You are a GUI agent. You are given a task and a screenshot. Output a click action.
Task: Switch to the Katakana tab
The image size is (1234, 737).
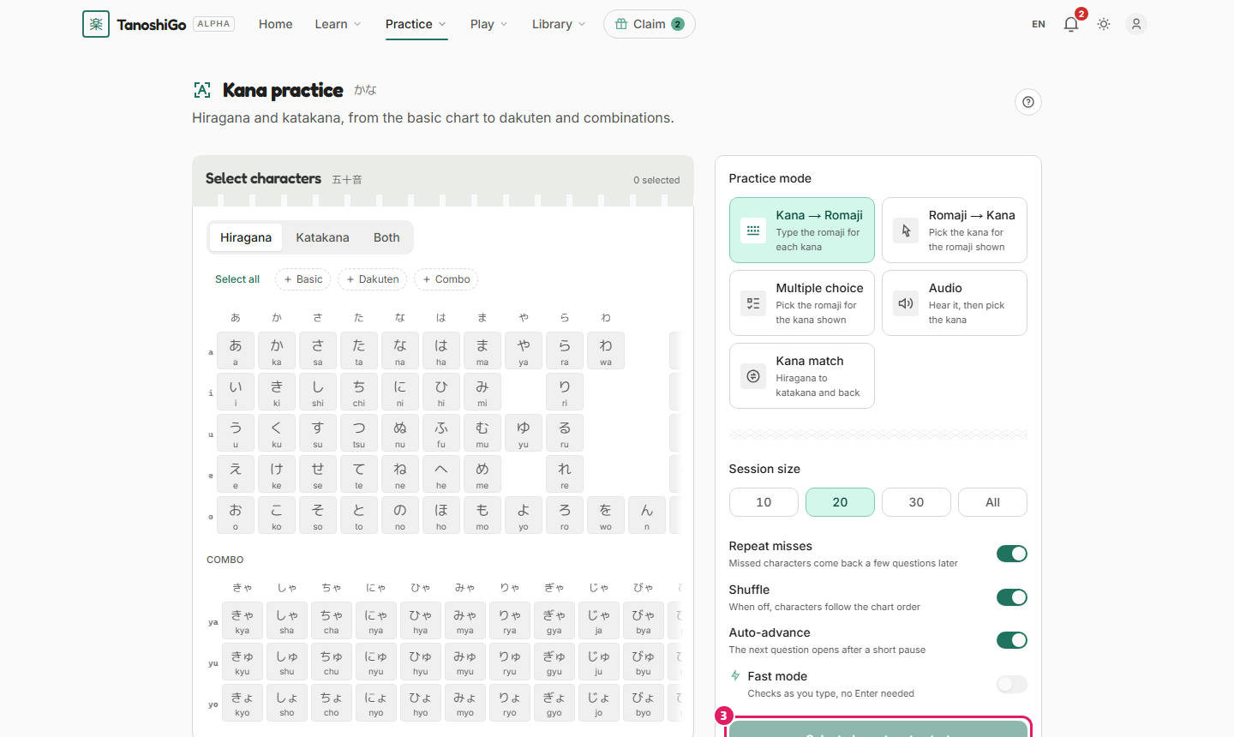click(322, 237)
